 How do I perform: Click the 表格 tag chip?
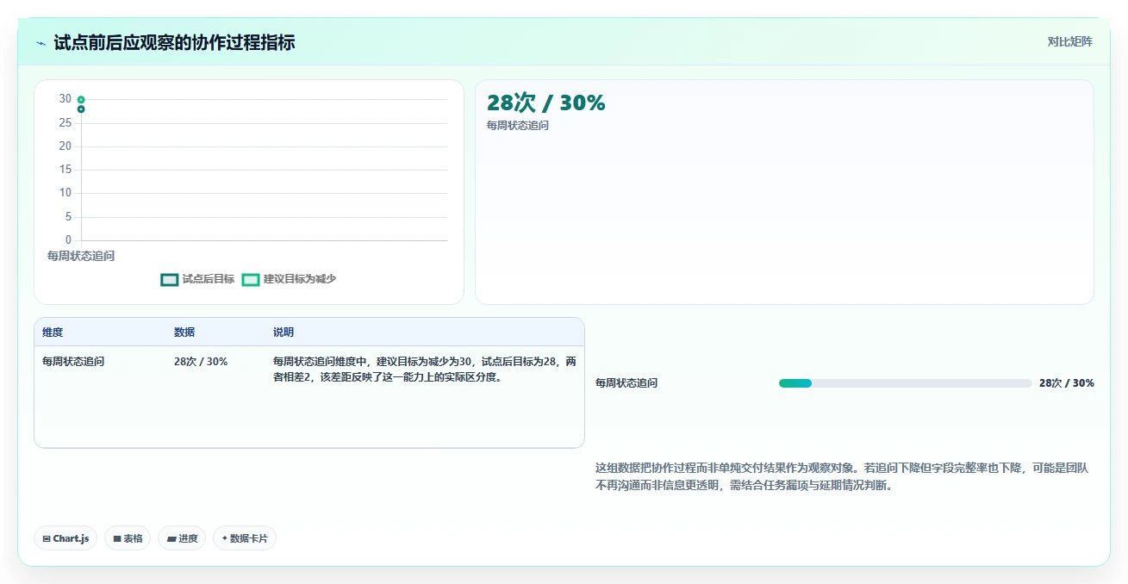point(128,538)
